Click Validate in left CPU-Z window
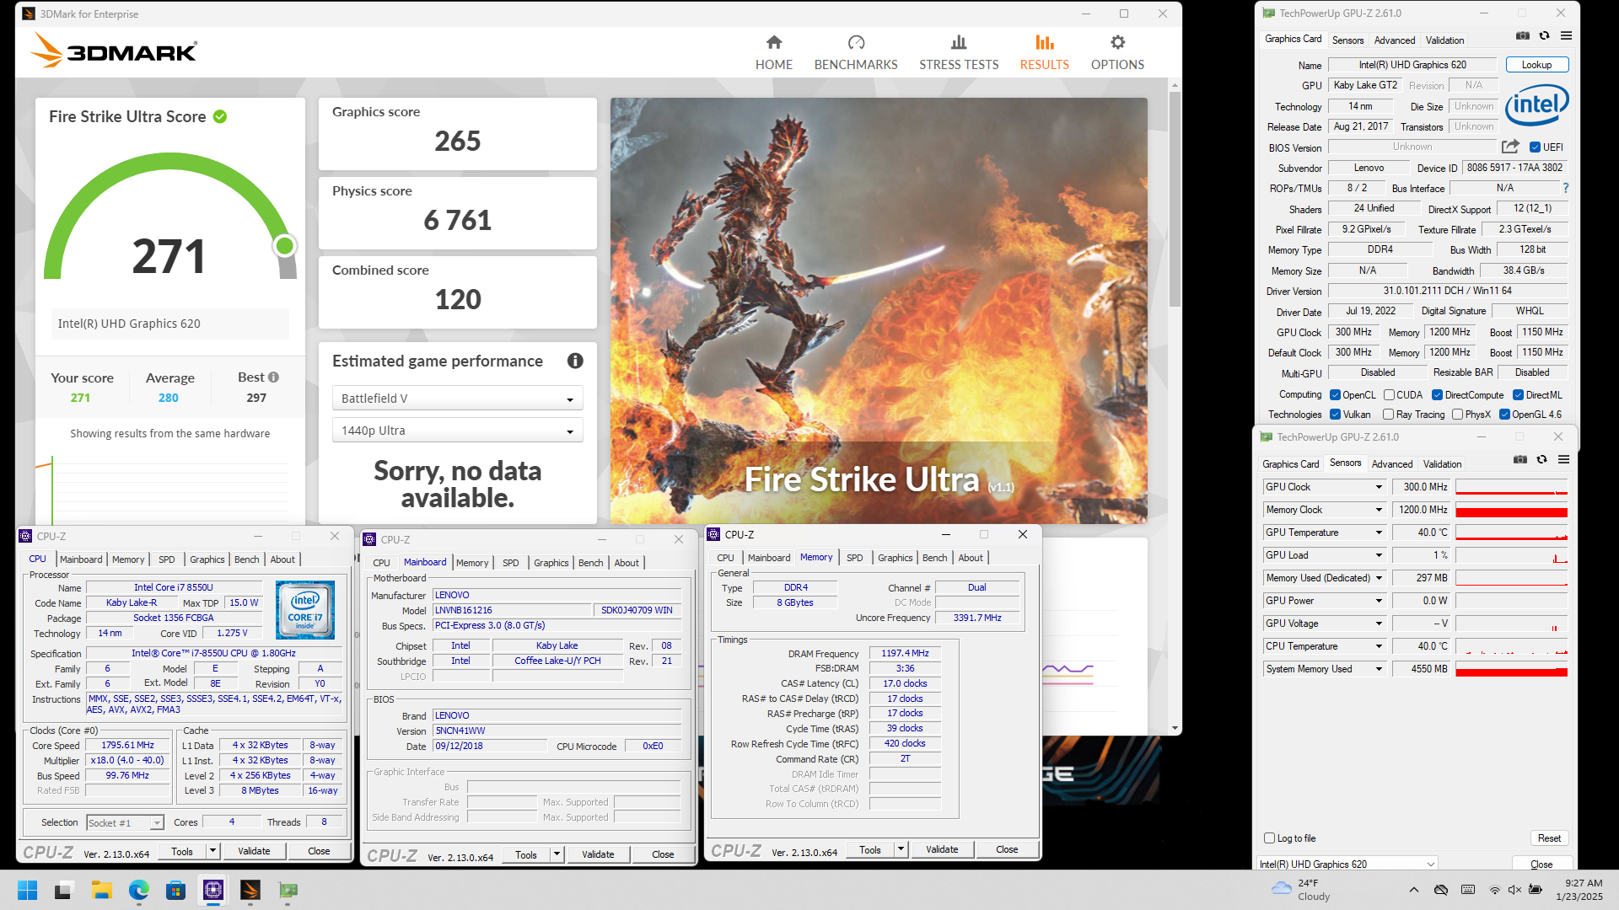Viewport: 1619px width, 910px height. [254, 851]
